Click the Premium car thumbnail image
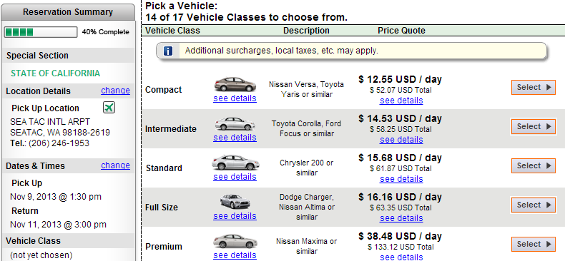Image resolution: width=565 pixels, height=261 pixels. [x=235, y=241]
